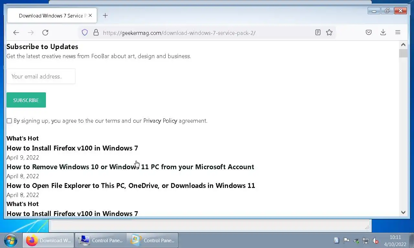The image size is (414, 248).
Task: Check the terms agreement checkbox
Action: coord(9,121)
